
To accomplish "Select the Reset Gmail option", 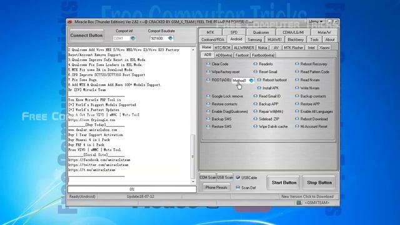I will (x=265, y=72).
